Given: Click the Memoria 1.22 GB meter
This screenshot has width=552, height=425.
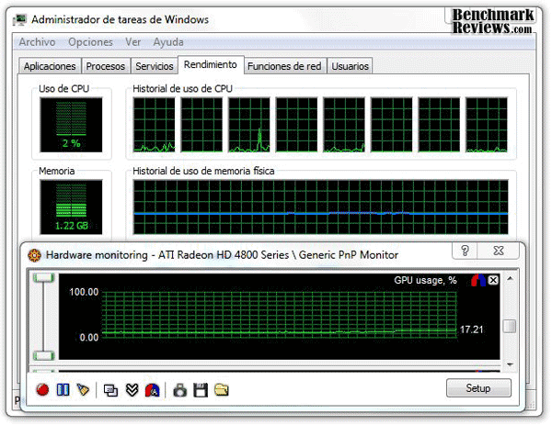Looking at the screenshot, I should tap(71, 207).
